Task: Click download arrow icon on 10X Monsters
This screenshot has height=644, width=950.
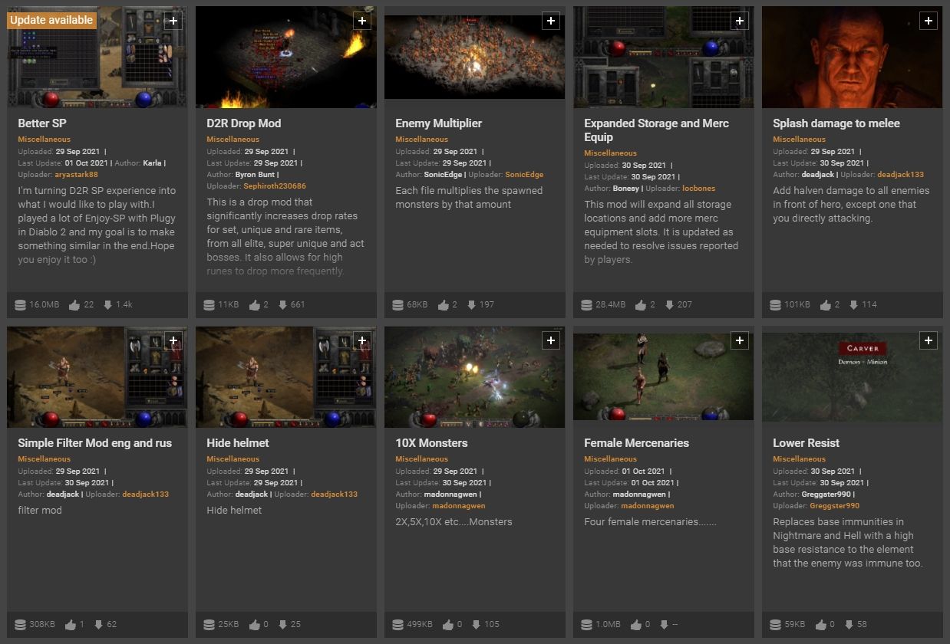Action: coord(475,624)
